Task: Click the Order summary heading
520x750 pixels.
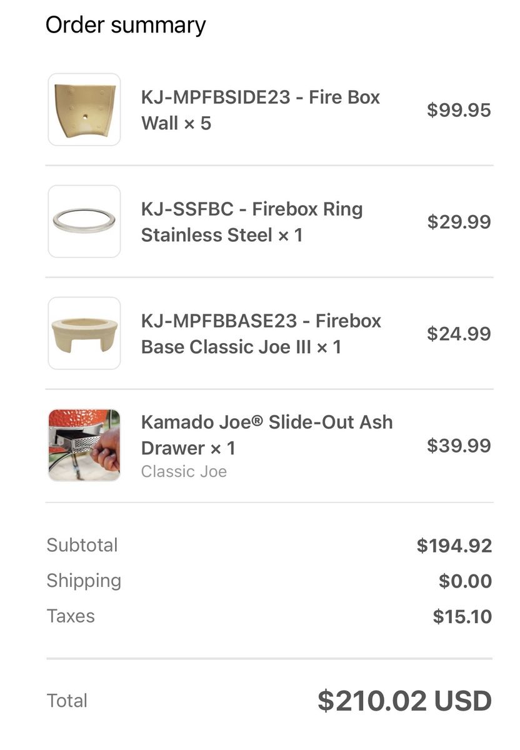Action: [126, 25]
